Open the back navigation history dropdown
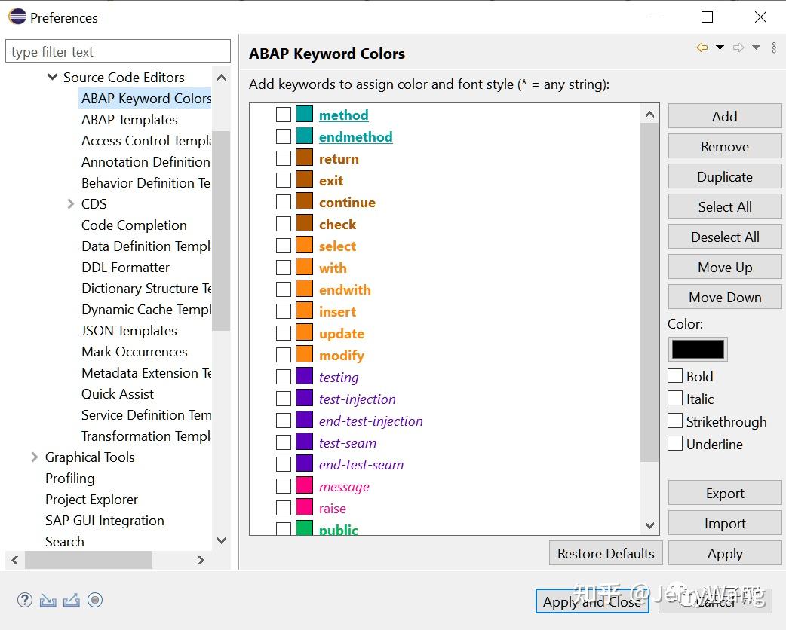Screen dimensions: 786x630 click(720, 47)
